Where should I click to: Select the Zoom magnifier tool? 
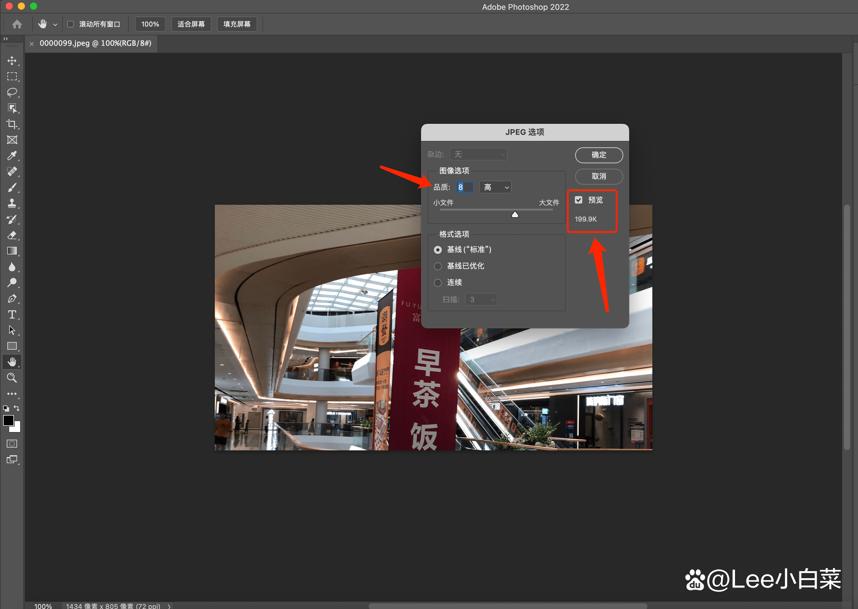[12, 378]
